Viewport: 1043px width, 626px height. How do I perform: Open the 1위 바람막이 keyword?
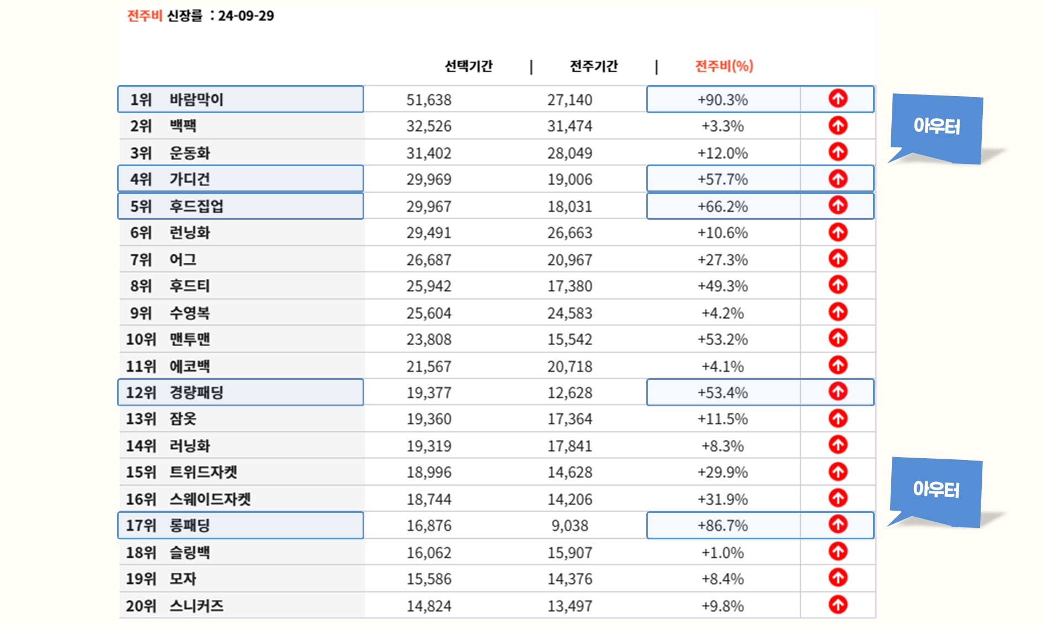196,100
